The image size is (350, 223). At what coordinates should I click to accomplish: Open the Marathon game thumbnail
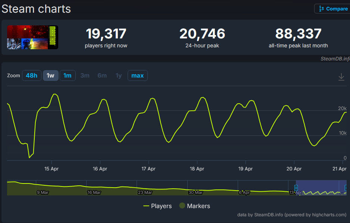pos(32,37)
